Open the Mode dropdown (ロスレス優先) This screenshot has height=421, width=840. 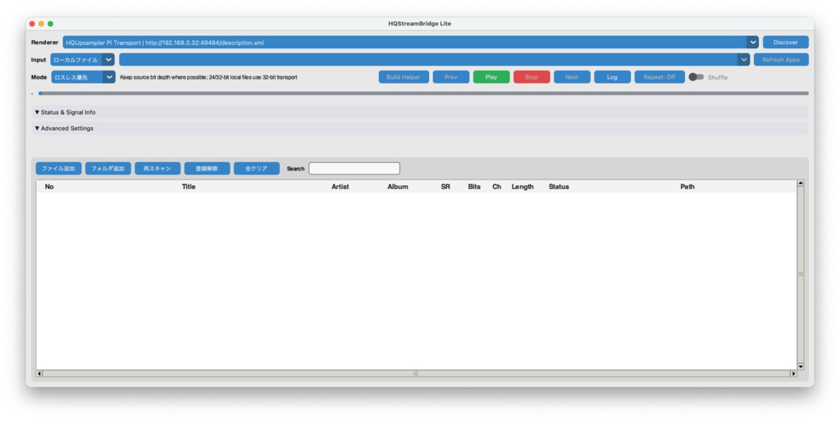(x=83, y=77)
